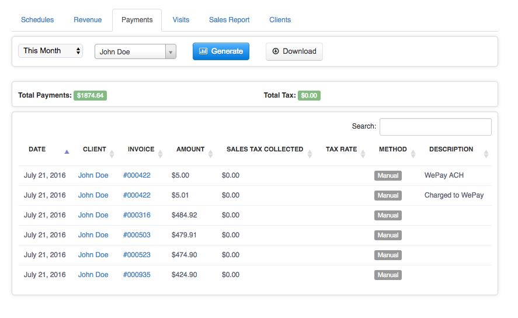518x318 pixels.
Task: Click the $474.90 amount cell
Action: click(185, 255)
